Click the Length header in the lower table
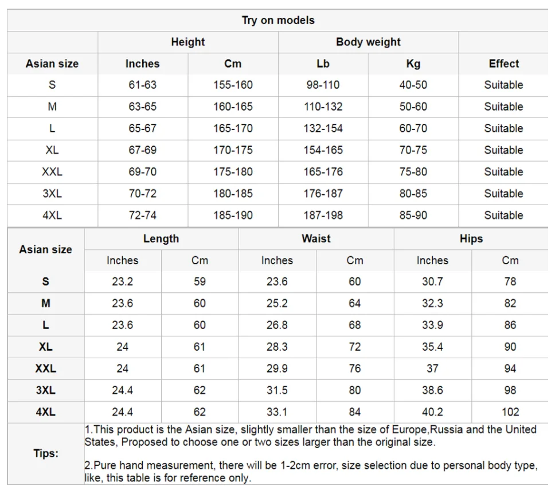This screenshot has height=490, width=559. click(161, 239)
